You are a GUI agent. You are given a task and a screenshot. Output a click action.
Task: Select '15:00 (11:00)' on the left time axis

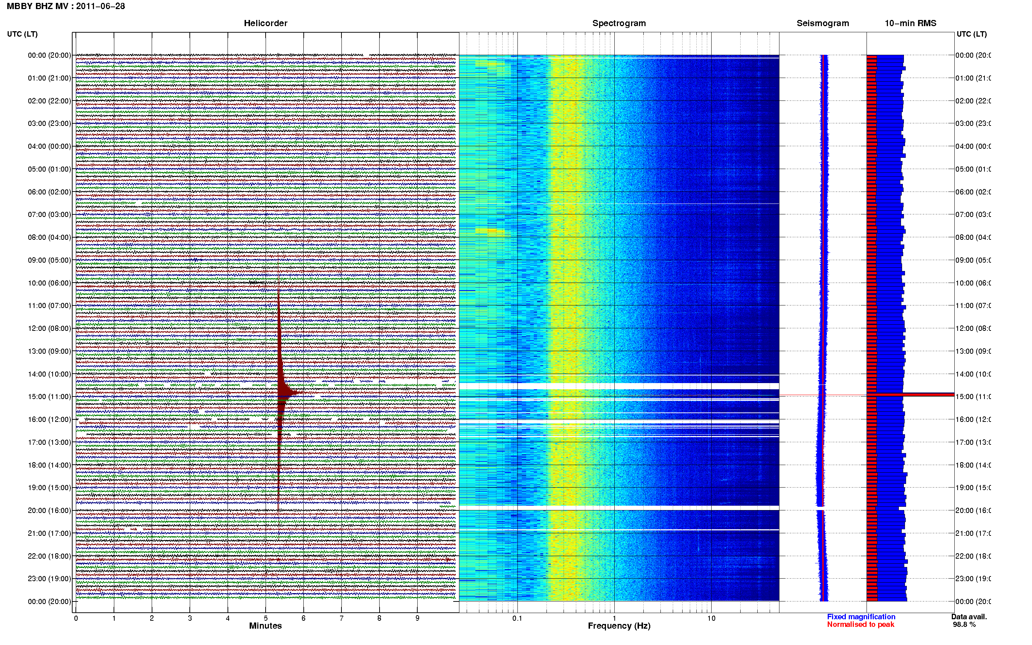point(49,397)
